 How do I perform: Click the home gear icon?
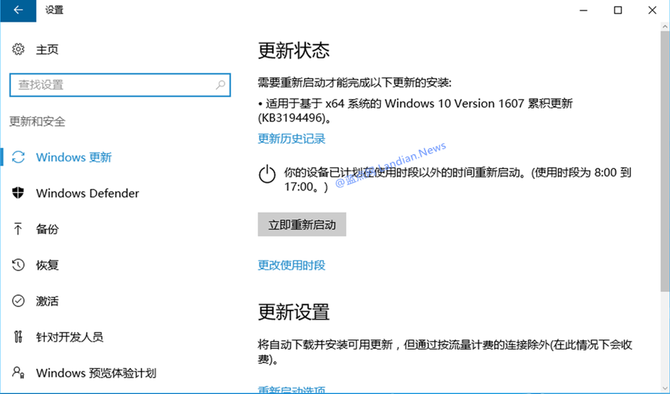point(18,49)
